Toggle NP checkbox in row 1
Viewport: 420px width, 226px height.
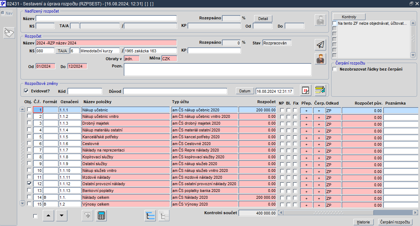tap(282, 110)
